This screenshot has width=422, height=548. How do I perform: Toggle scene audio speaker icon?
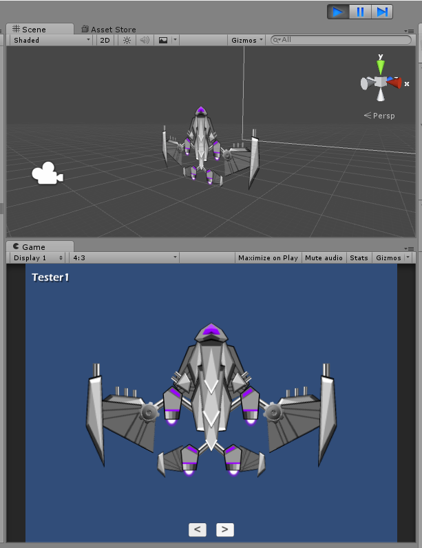tap(145, 40)
